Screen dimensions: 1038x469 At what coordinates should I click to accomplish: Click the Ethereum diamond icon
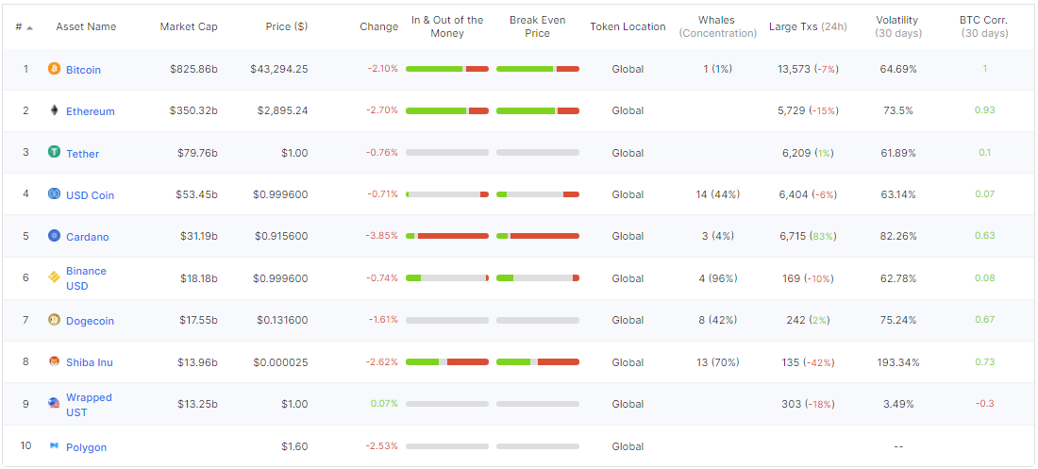(x=54, y=110)
